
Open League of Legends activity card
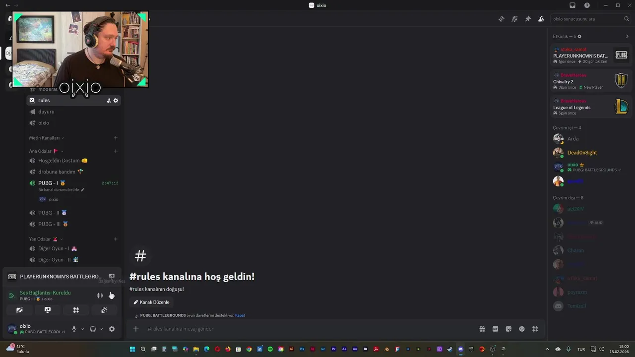coord(590,107)
